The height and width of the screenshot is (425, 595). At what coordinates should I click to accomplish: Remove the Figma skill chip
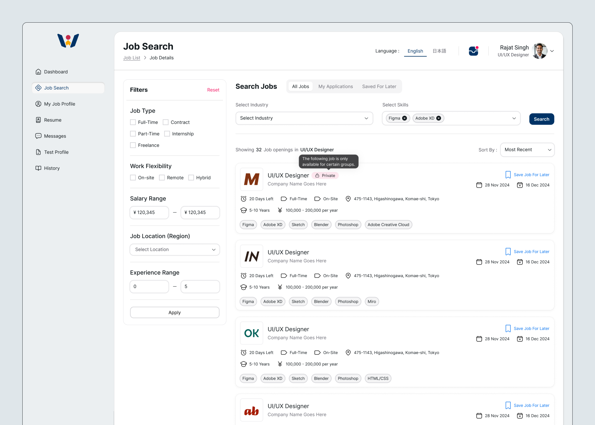[404, 118]
